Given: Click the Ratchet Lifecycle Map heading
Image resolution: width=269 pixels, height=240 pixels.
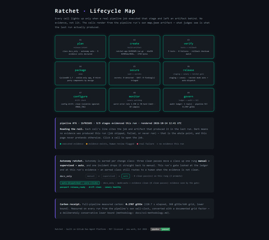Looking at the screenshot, I should 95,11.
